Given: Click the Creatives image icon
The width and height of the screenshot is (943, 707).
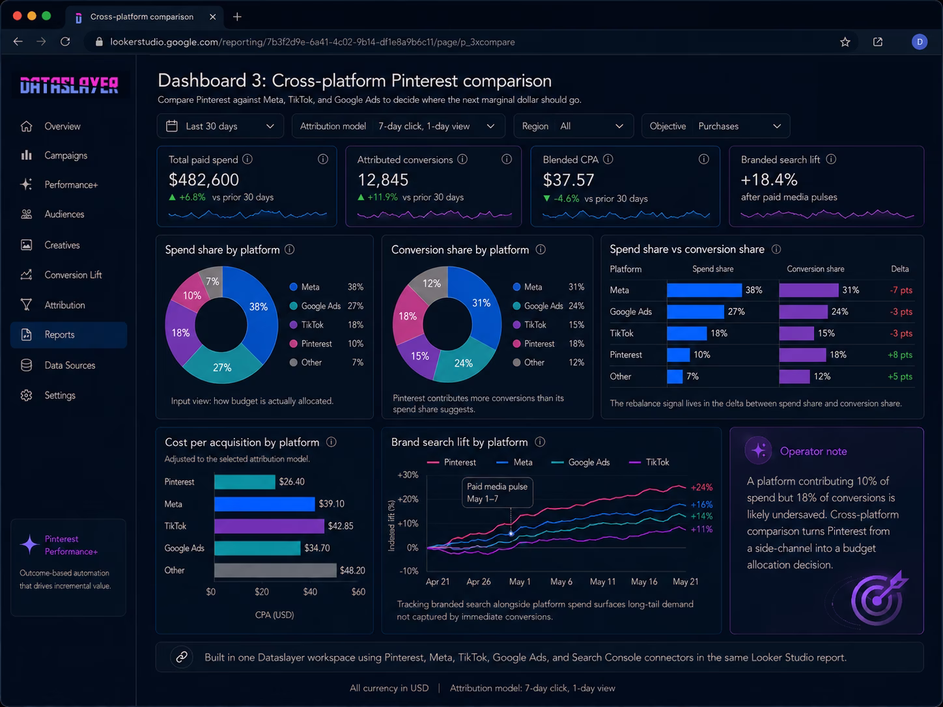Looking at the screenshot, I should pyautogui.click(x=26, y=245).
